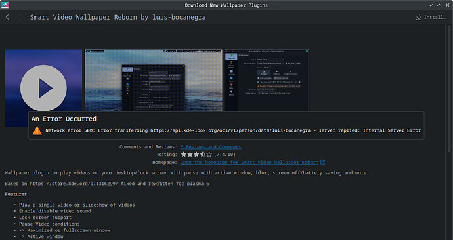Click the external link icon beside homepage
This screenshot has height=240, width=453.
click(x=323, y=163)
